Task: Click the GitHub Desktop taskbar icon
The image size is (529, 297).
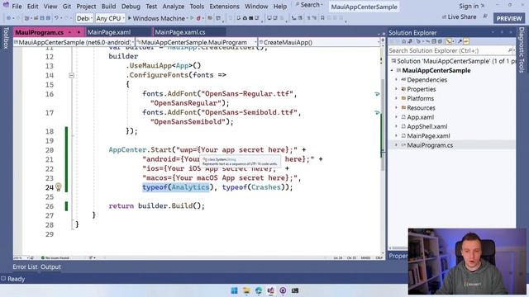Action: point(283,290)
